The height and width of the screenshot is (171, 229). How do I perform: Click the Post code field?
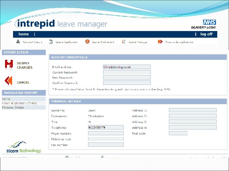point(178,133)
